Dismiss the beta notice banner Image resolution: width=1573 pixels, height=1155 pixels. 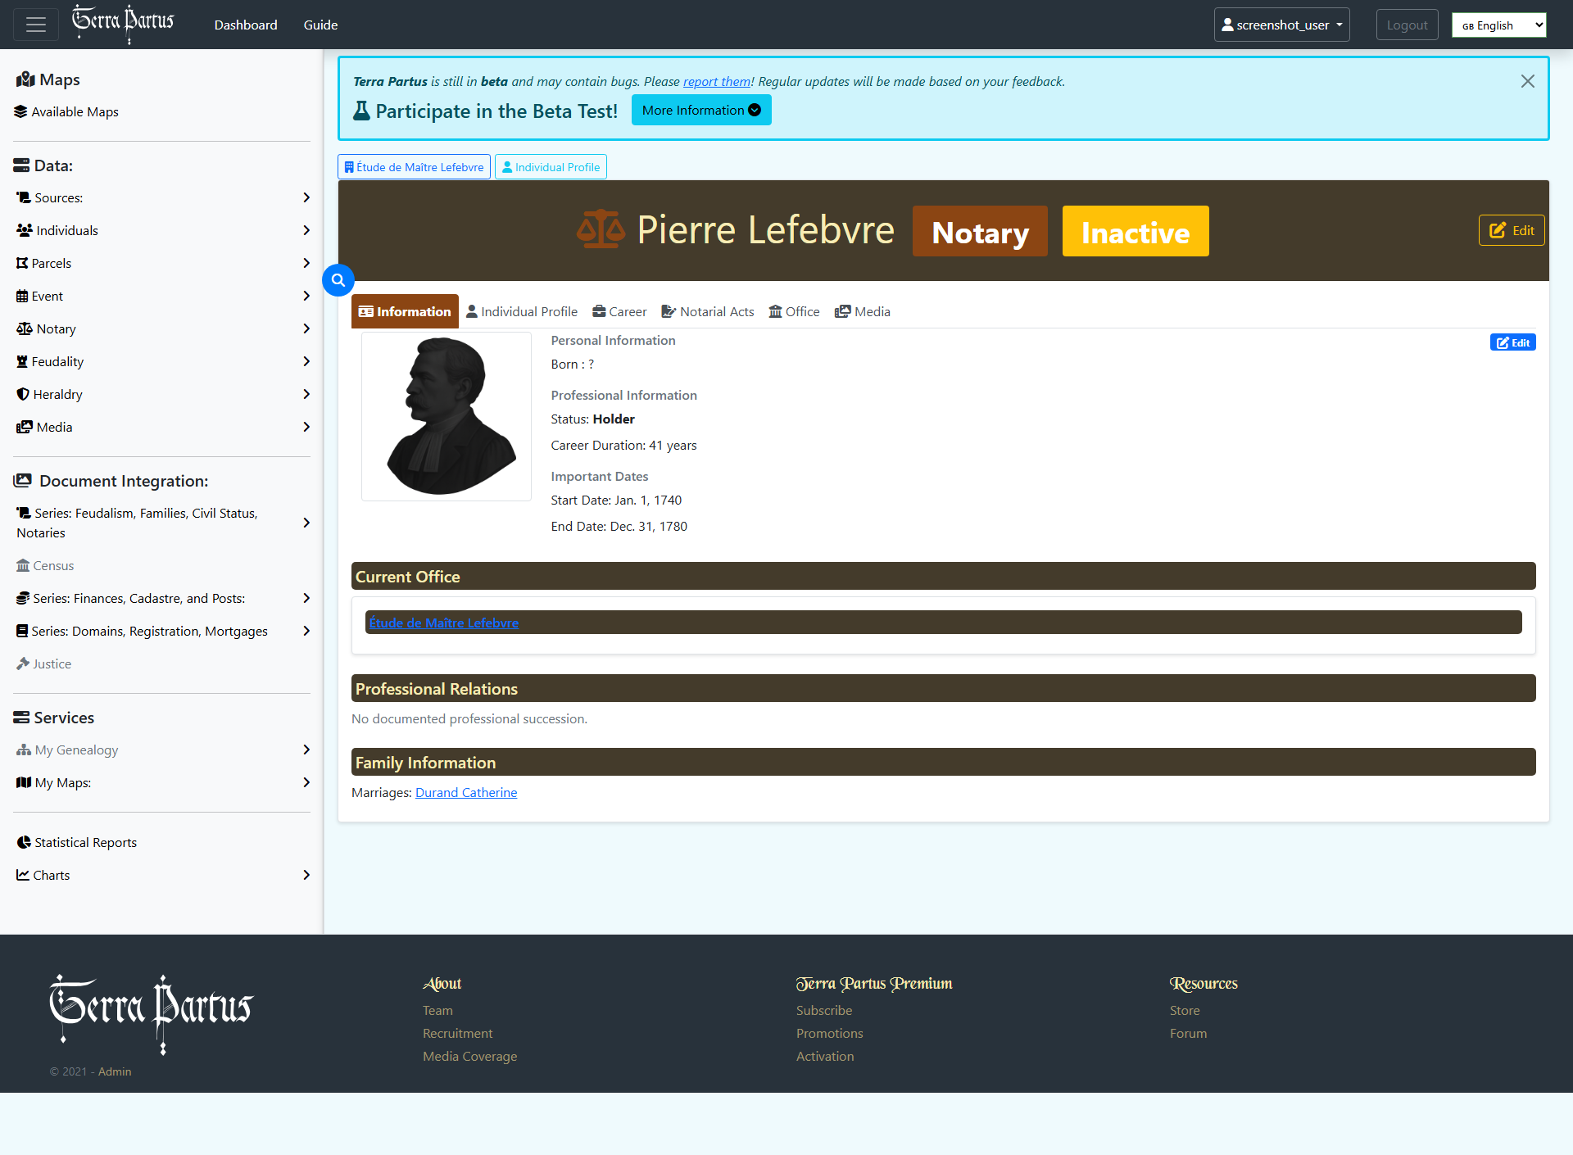pos(1527,81)
